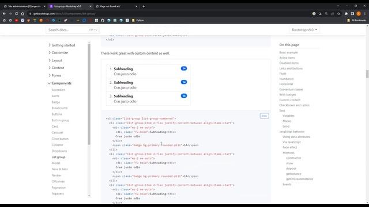Open the tab search dropdown arrow
Screen dimensions: 369x207
pos(338,6)
